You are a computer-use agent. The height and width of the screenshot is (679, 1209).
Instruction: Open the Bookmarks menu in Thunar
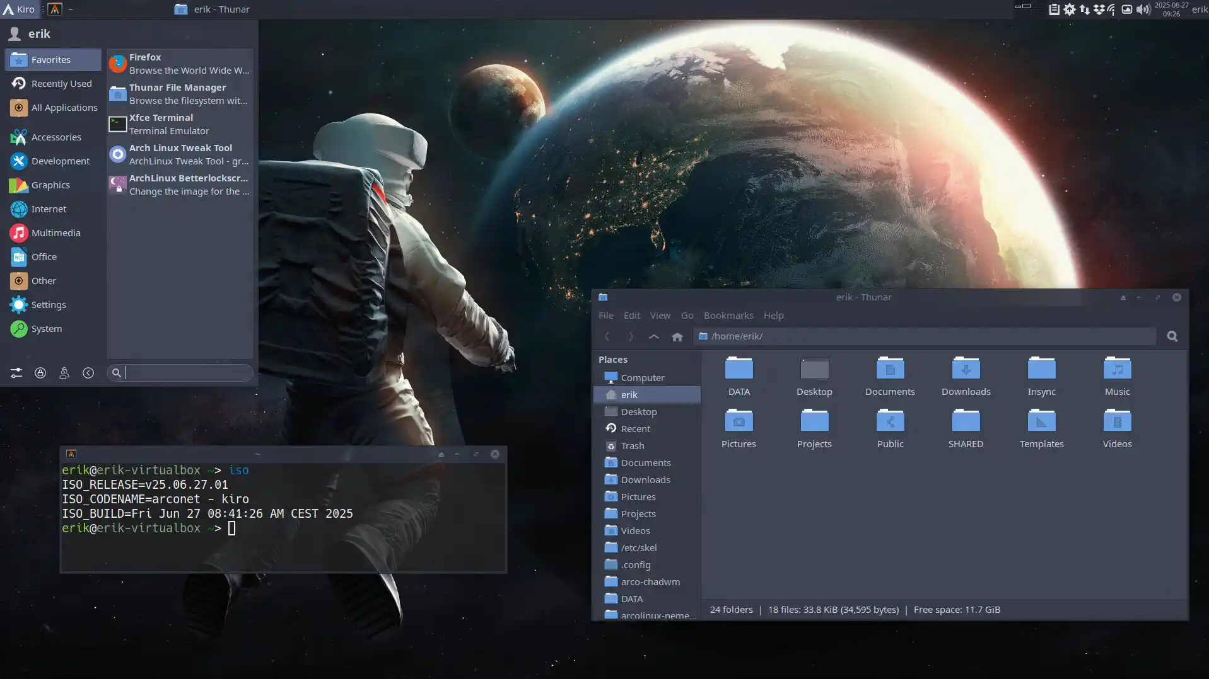point(728,315)
